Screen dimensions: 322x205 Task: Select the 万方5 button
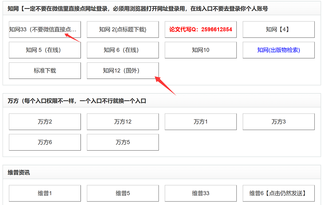(123, 142)
